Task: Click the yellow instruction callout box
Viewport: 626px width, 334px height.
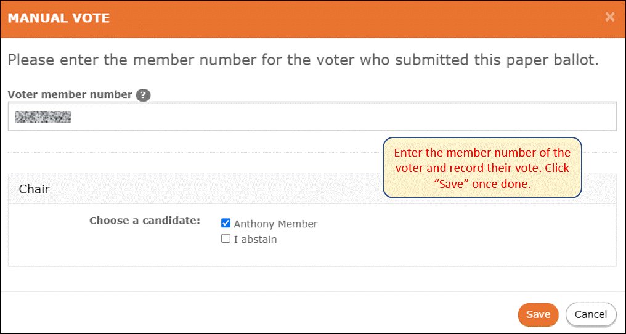Action: 482,168
